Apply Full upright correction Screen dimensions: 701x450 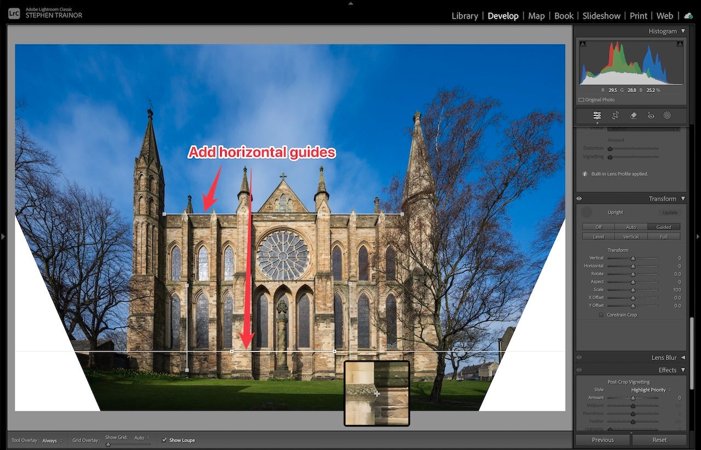[x=664, y=236]
